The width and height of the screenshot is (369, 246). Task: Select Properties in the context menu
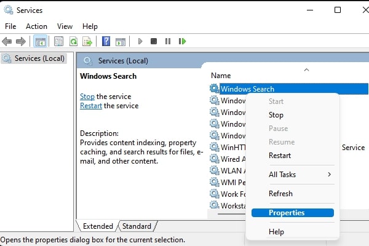click(293, 213)
